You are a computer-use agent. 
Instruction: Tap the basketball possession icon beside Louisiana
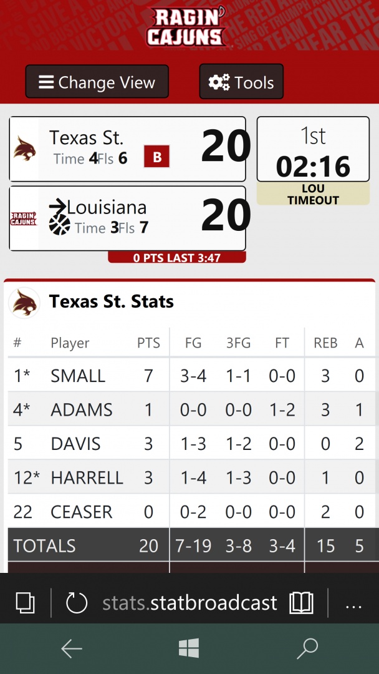(59, 224)
